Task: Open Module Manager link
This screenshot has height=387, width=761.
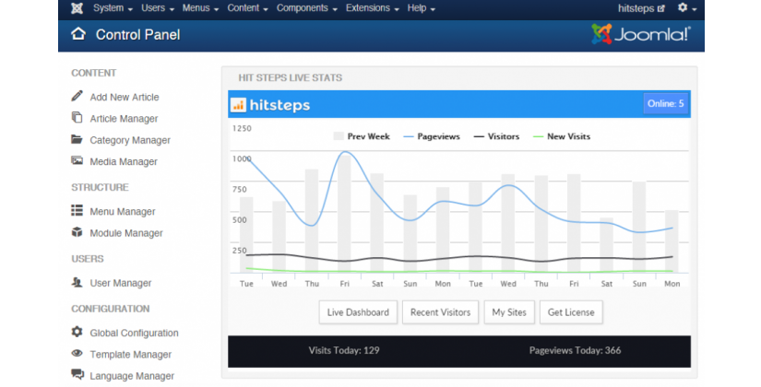Action: [x=126, y=233]
